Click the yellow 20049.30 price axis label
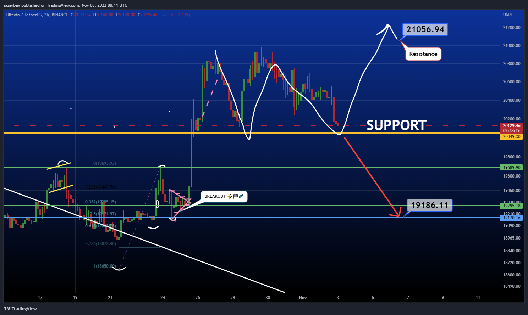The width and height of the screenshot is (528, 315). 511,137
